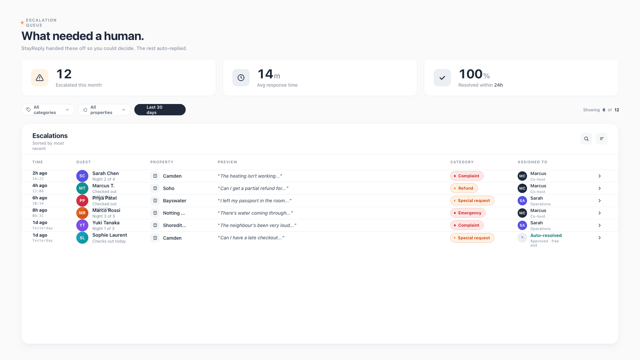Click preview "There's water coming through..."
640x360 pixels.
coord(255,213)
